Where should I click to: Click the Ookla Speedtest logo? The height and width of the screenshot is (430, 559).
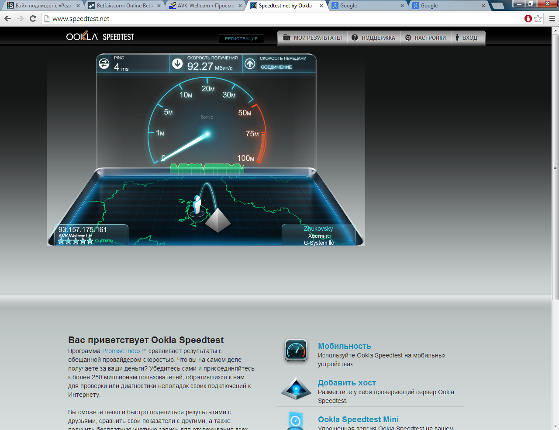[100, 37]
